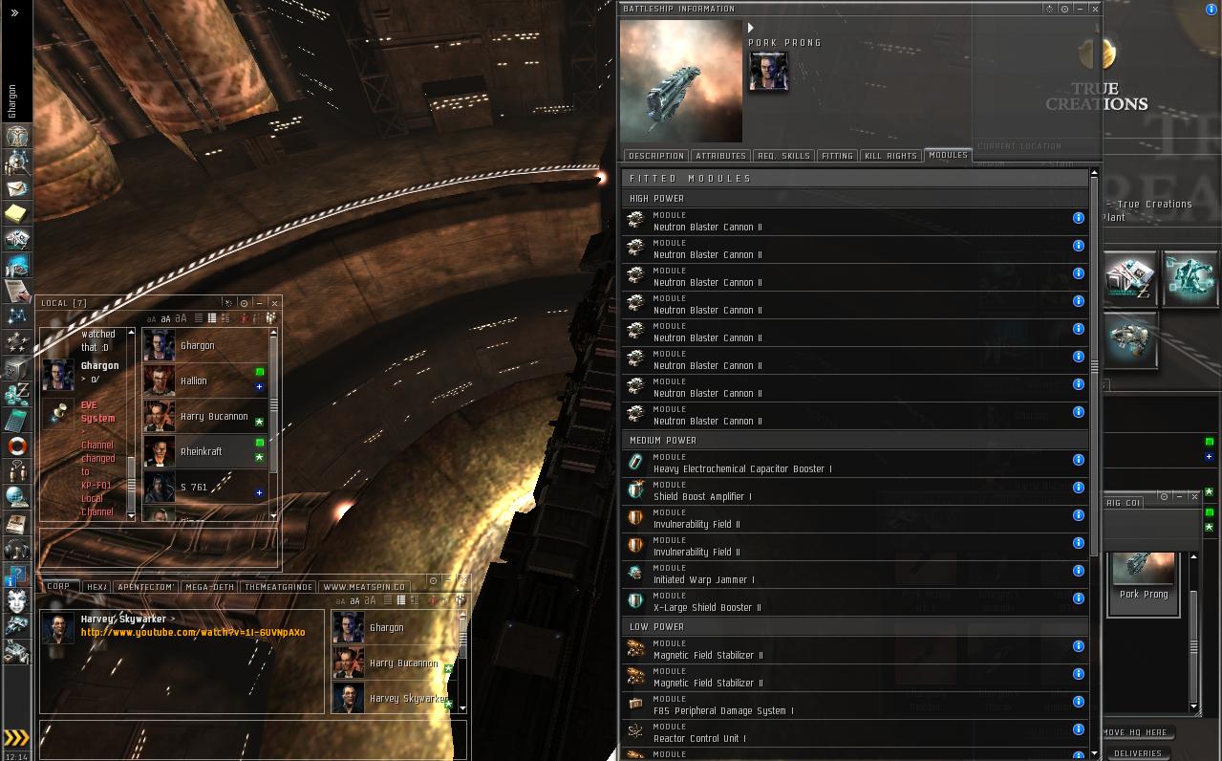Open the Assets cube icon in sidebar
Screen dimensions: 1222x761
click(16, 368)
